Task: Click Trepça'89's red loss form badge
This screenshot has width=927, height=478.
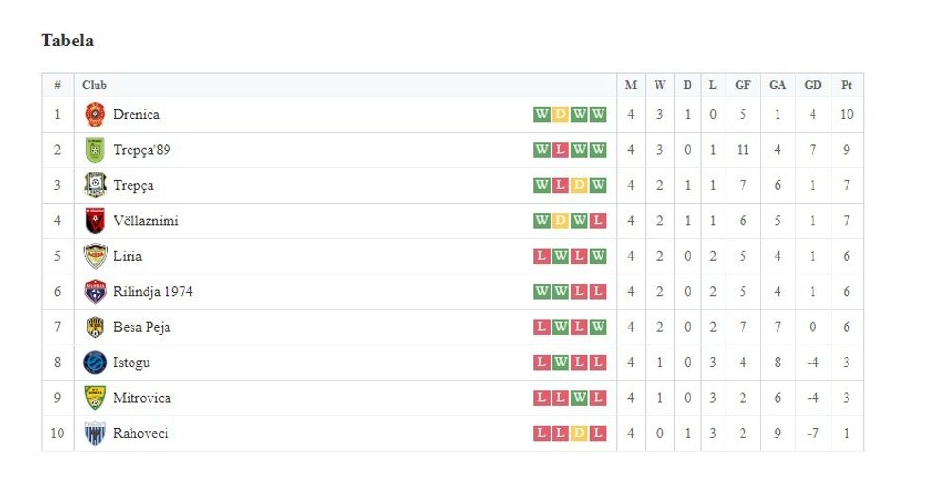Action: 560,150
